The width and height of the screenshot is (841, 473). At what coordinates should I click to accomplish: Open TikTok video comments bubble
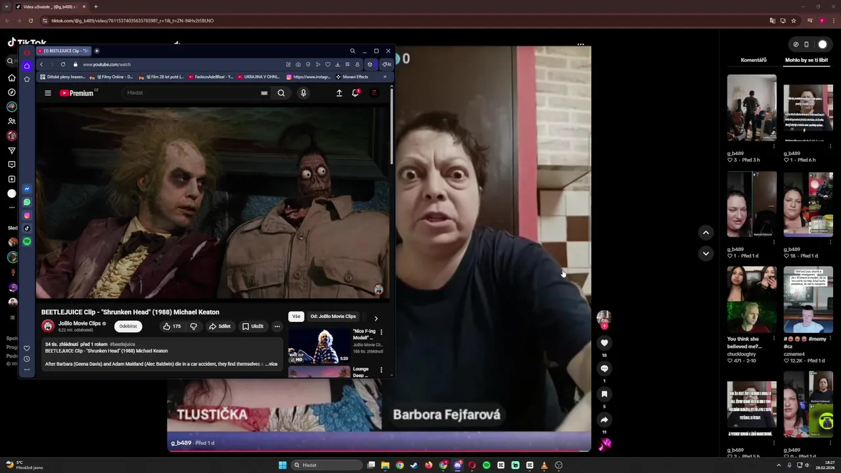tap(604, 368)
